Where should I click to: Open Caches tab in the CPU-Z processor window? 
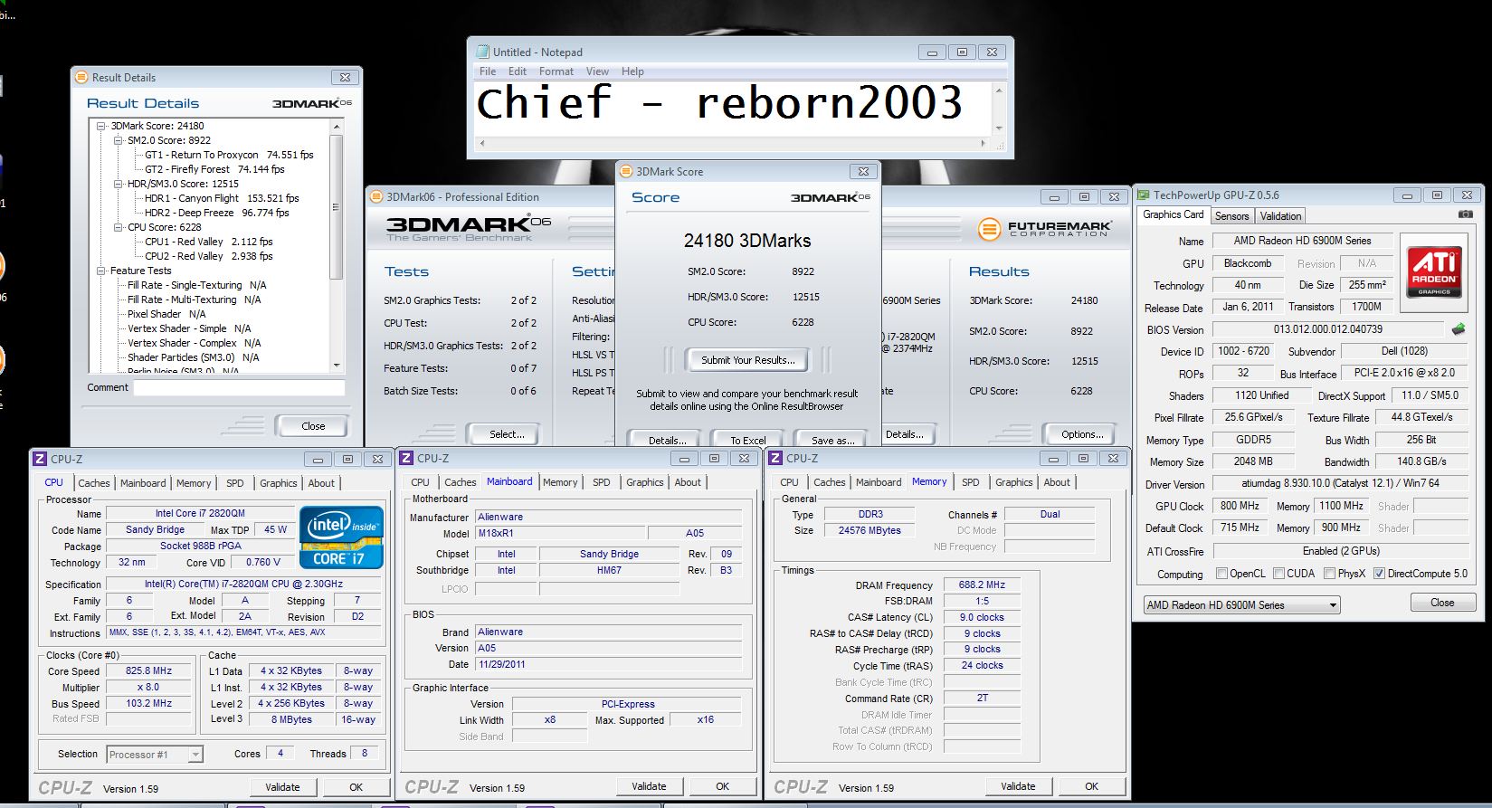point(94,483)
